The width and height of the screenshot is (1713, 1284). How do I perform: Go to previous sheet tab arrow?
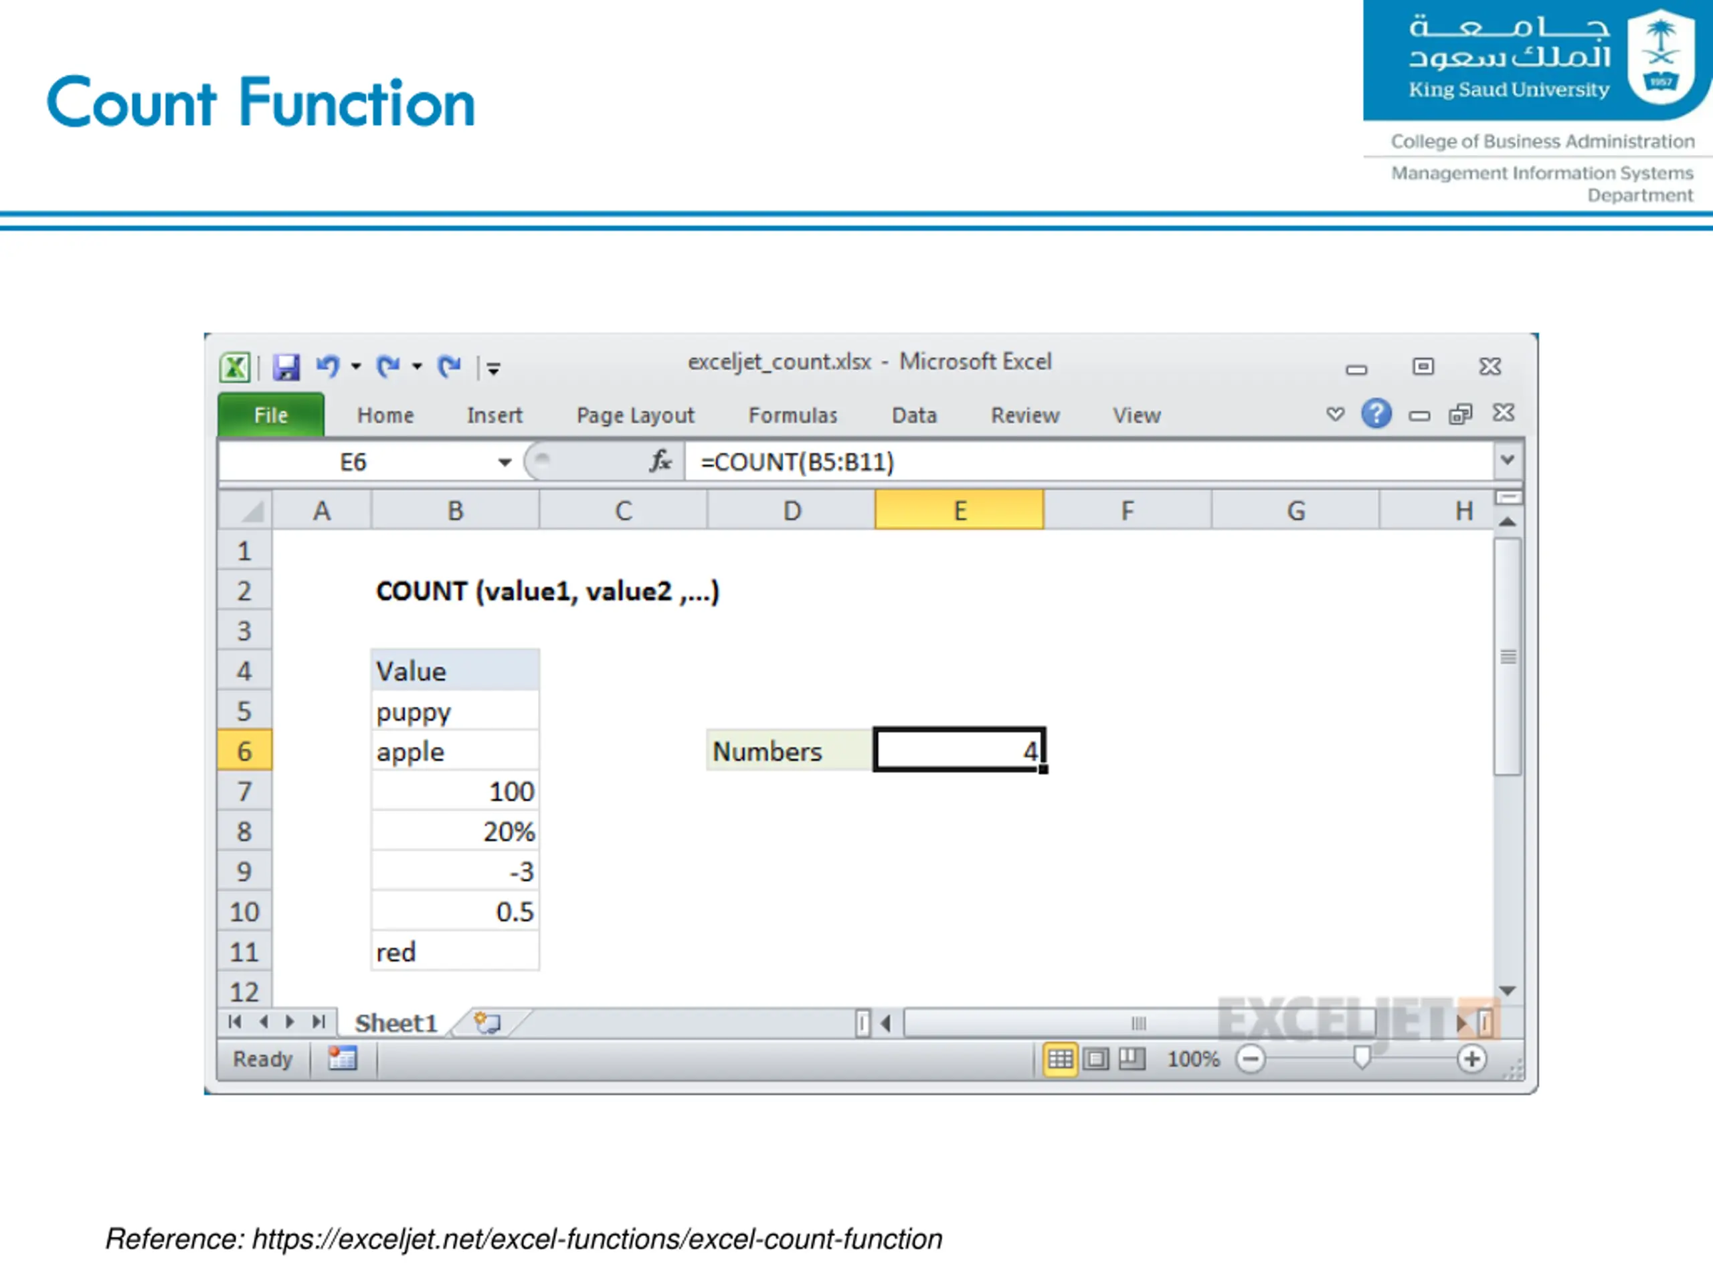tap(264, 1022)
